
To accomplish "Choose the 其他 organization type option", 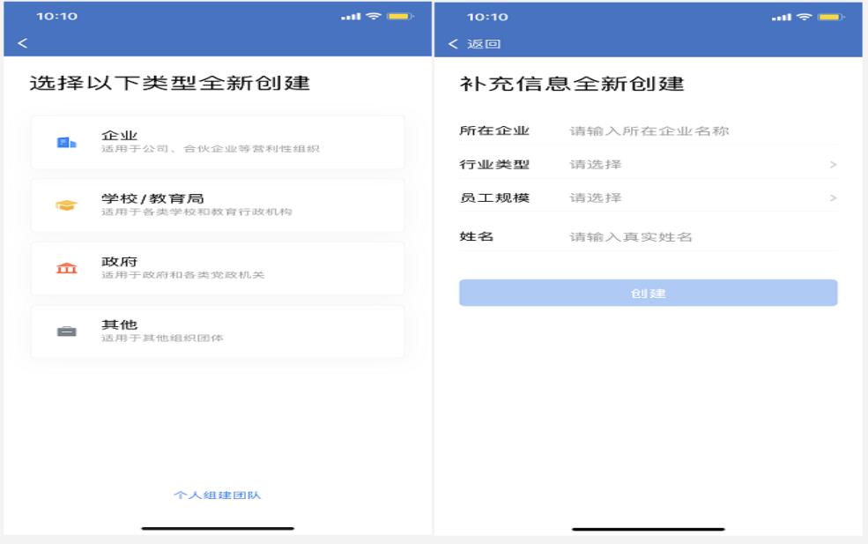I will [217, 332].
